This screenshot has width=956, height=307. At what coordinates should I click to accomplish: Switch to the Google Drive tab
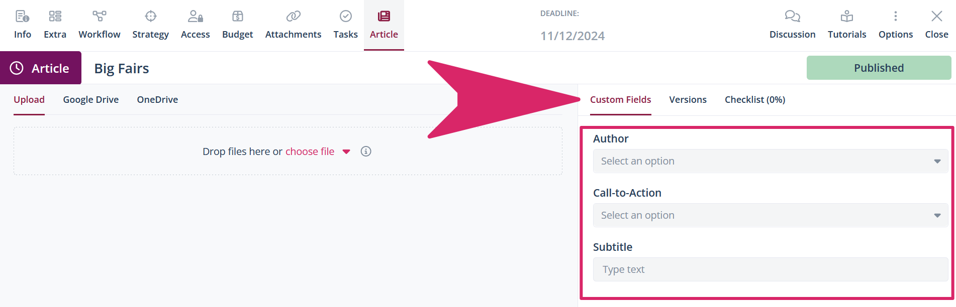[91, 100]
